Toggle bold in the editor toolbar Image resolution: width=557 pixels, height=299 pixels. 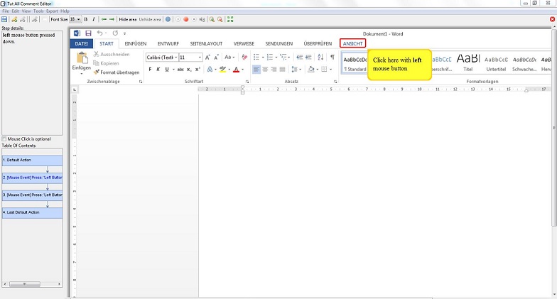pyautogui.click(x=85, y=19)
